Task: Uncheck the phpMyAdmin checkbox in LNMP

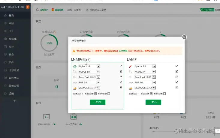Action: (121, 88)
